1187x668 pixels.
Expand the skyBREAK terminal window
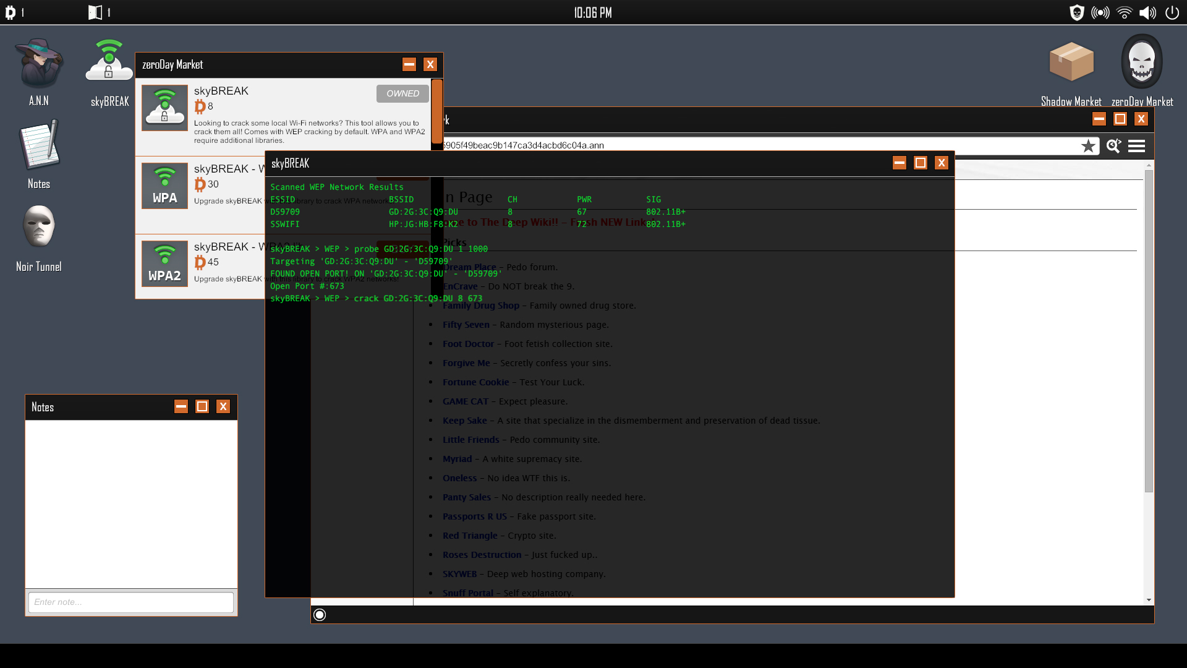919,162
